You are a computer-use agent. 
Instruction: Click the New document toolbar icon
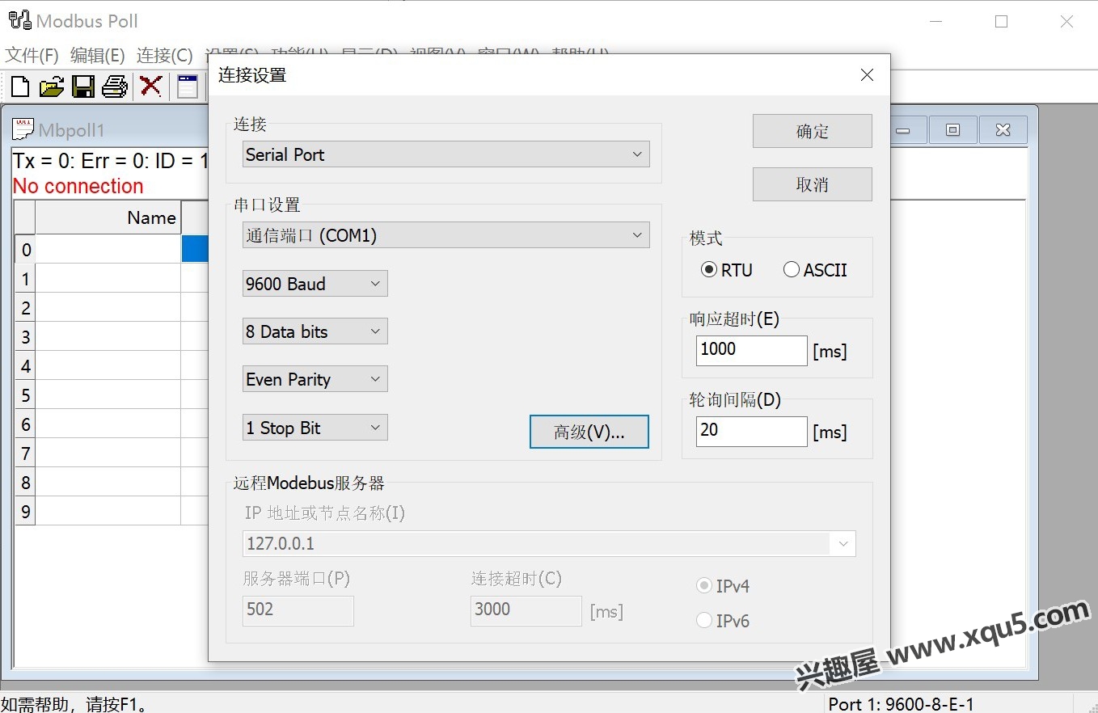click(20, 86)
